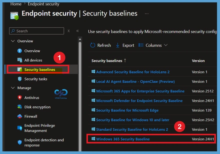Click the Export download arrow icon
The width and height of the screenshot is (220, 154).
118,45
